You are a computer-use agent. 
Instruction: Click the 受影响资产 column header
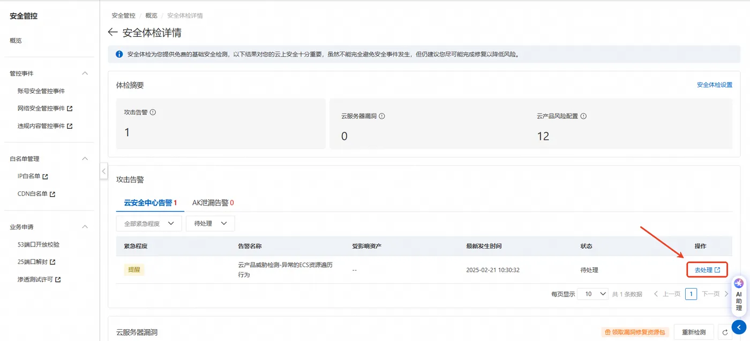point(366,246)
